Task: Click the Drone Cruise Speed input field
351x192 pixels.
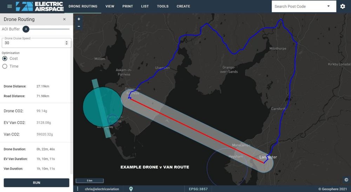Action: tap(33, 43)
